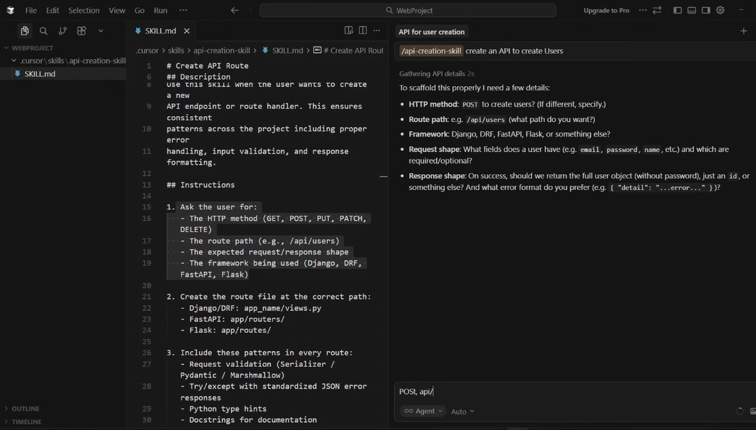Click the Cursor app logo icon
This screenshot has width=756, height=430.
pos(10,11)
